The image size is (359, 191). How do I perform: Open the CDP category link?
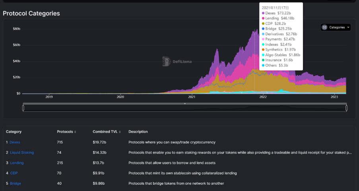pos(14,173)
